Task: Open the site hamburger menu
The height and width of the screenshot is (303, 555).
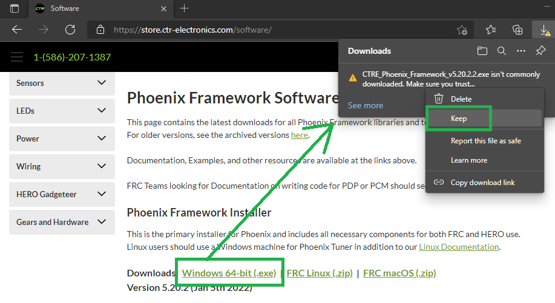Action: [x=17, y=57]
